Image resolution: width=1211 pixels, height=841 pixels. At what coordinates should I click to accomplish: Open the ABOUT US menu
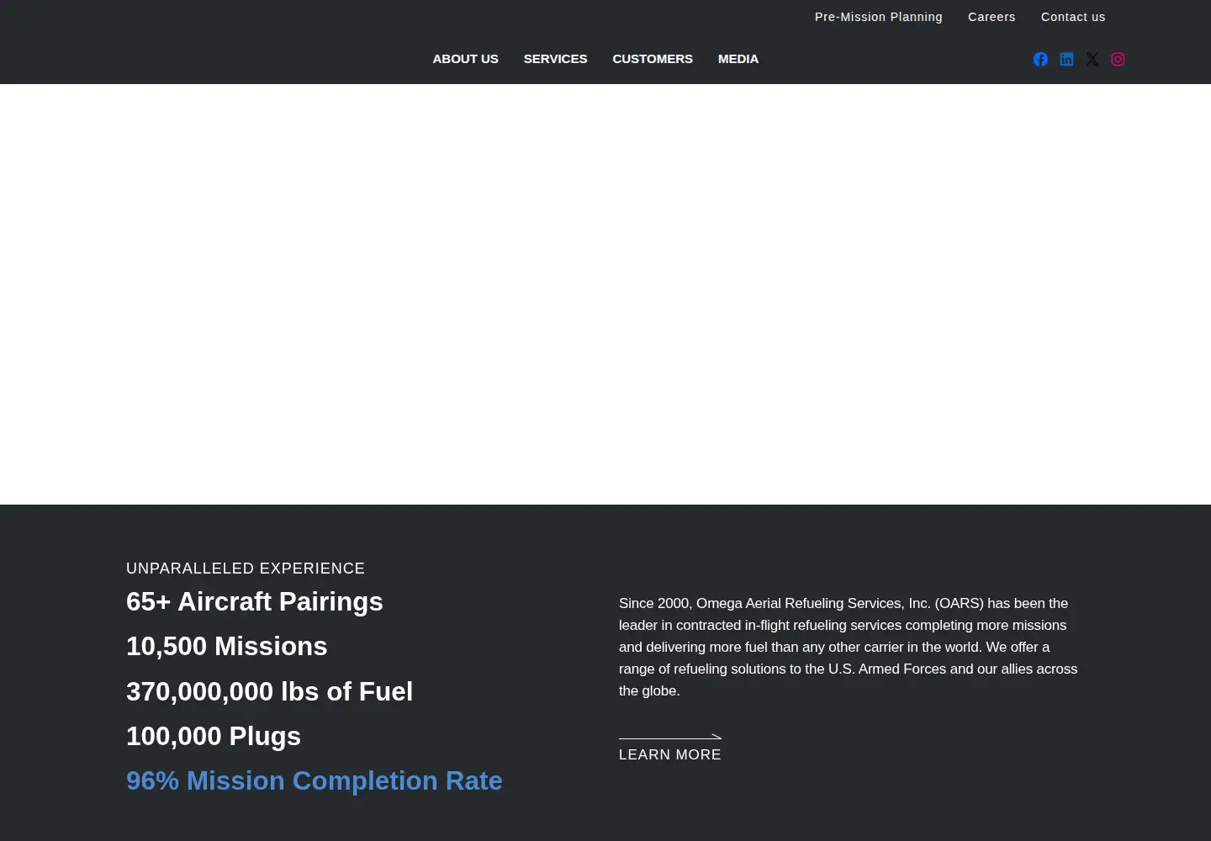point(465,59)
